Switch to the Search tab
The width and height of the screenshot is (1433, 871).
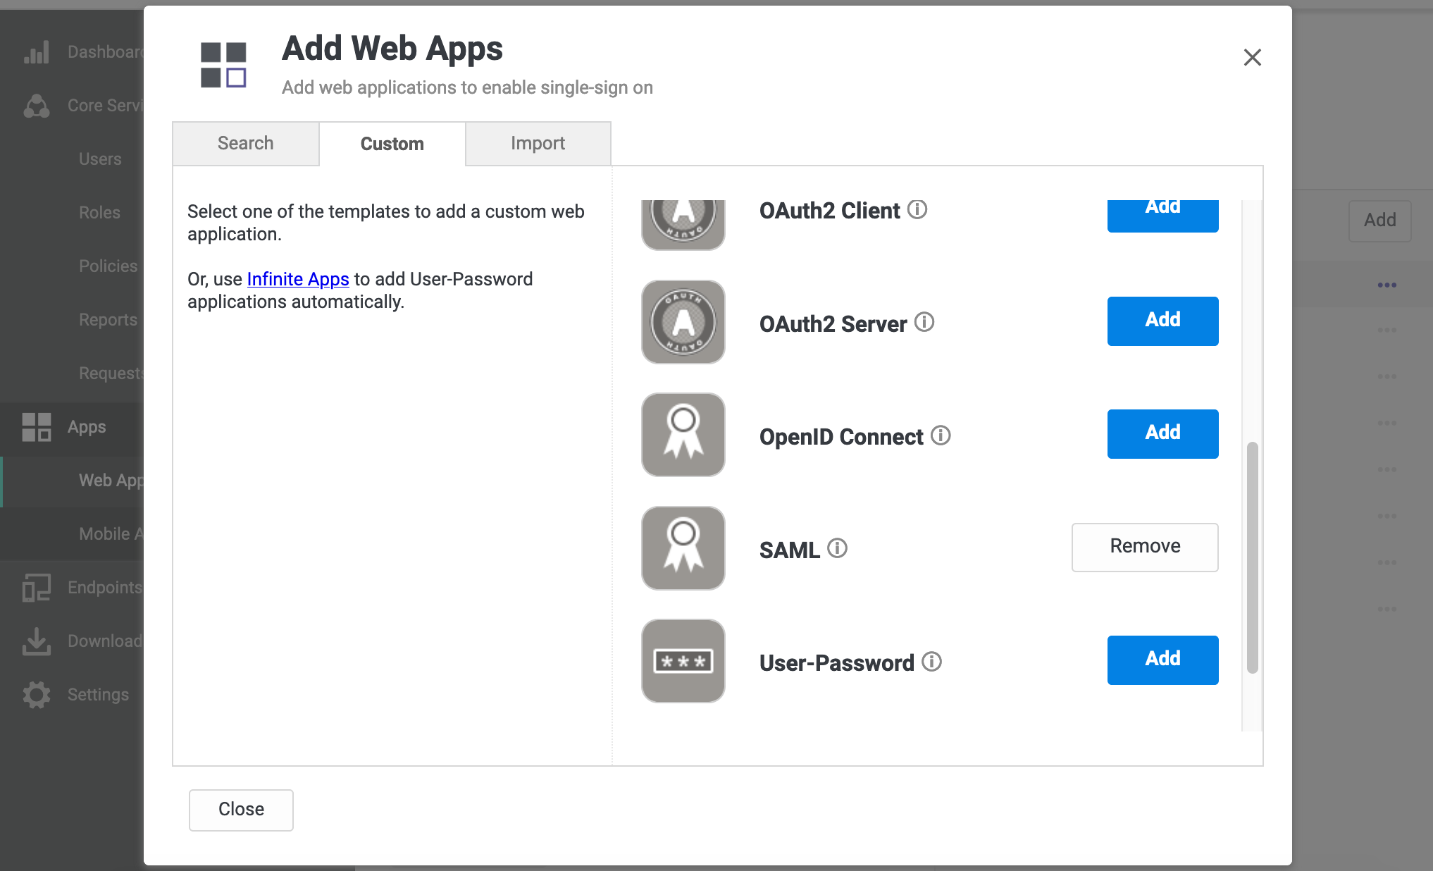[x=245, y=143]
